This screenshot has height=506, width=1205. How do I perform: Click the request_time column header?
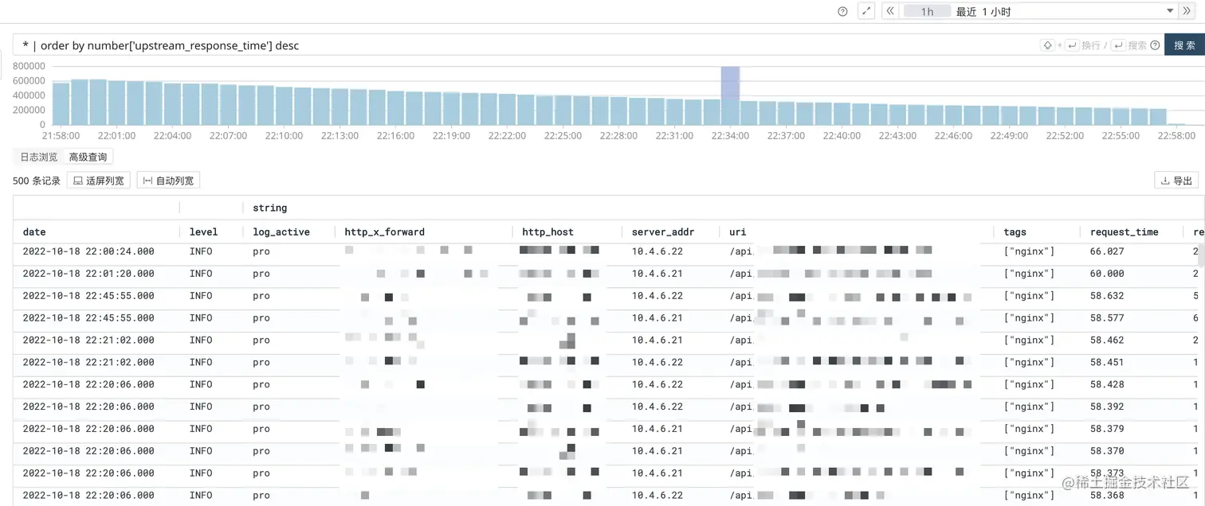pyautogui.click(x=1125, y=232)
